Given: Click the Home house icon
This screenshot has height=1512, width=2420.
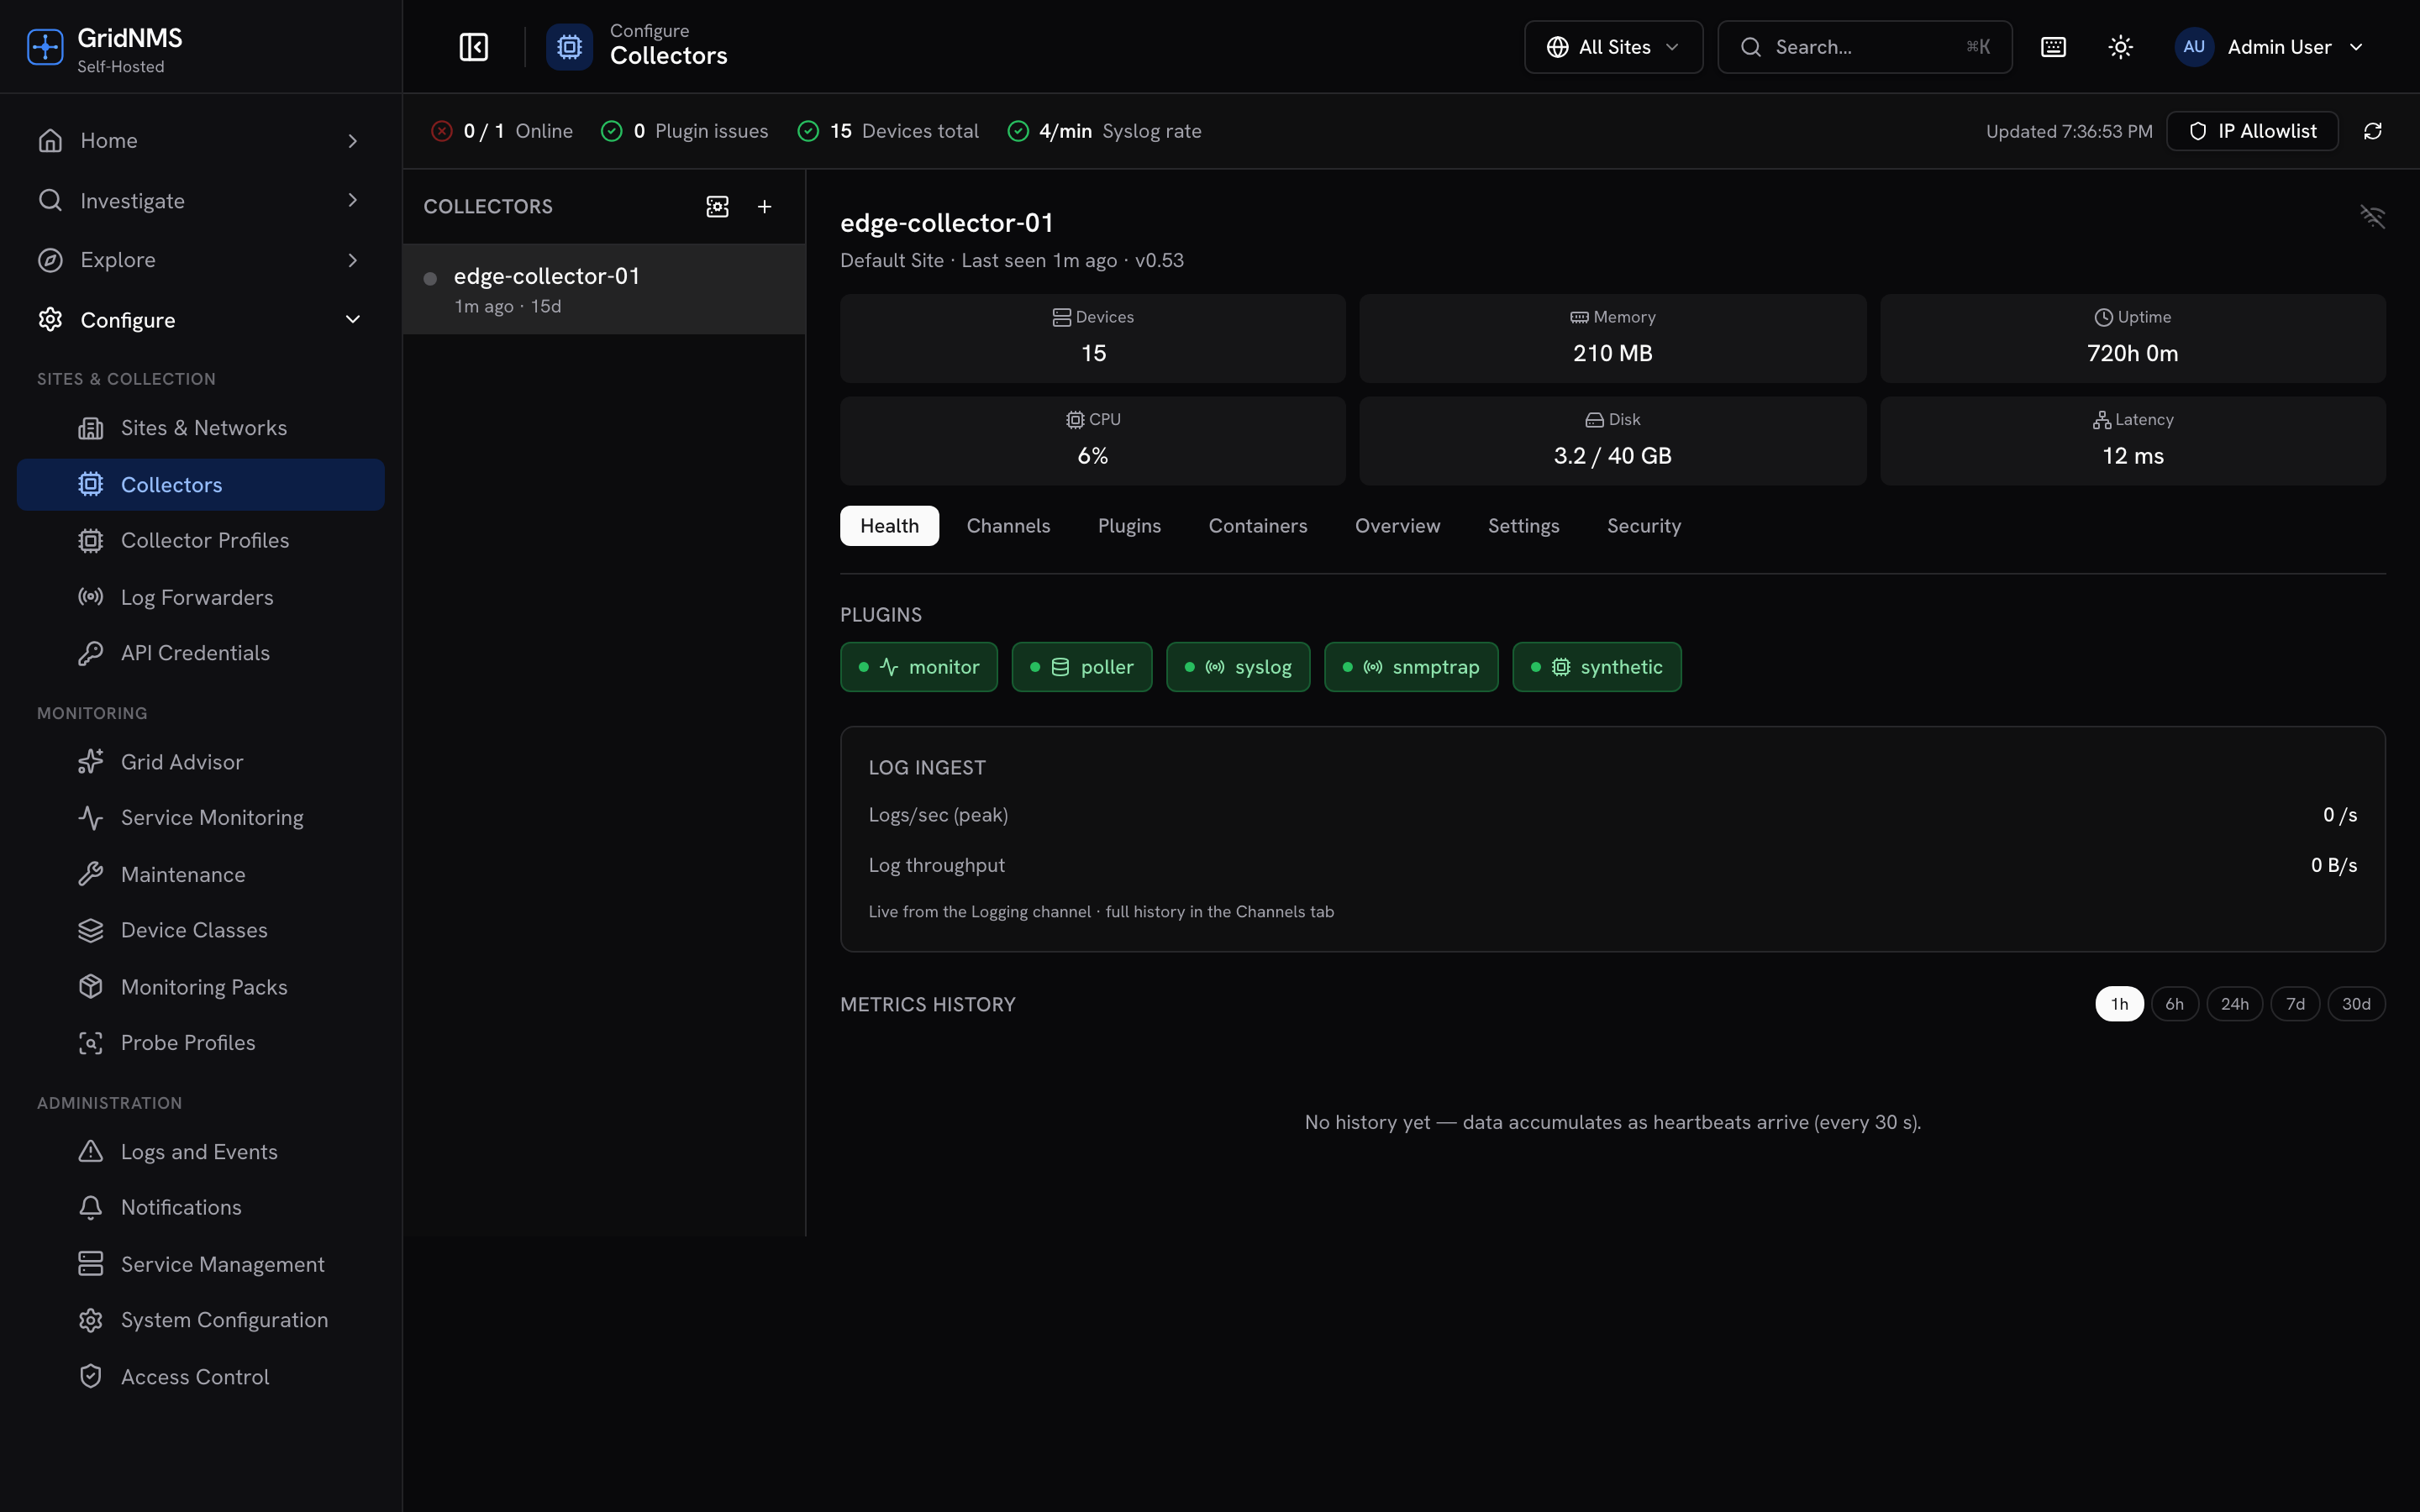Looking at the screenshot, I should (50, 141).
